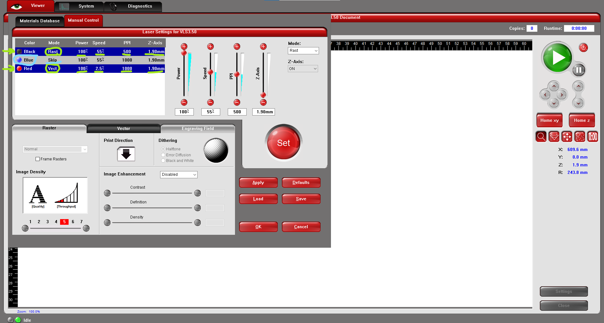Jog the laser head left

click(x=545, y=94)
